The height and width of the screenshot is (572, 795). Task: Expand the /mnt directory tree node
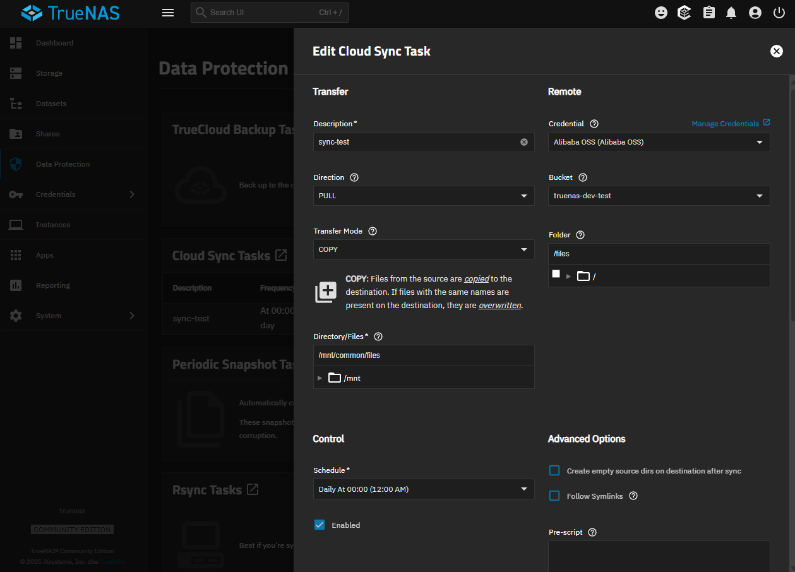(320, 378)
